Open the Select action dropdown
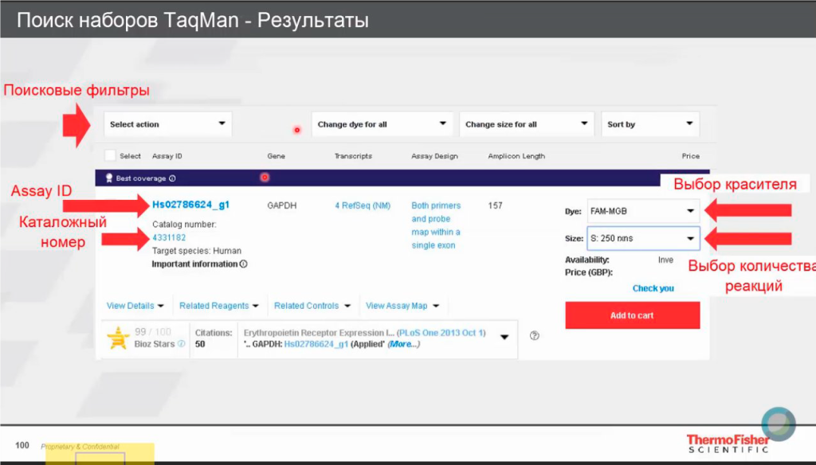The image size is (816, 465). (x=167, y=124)
